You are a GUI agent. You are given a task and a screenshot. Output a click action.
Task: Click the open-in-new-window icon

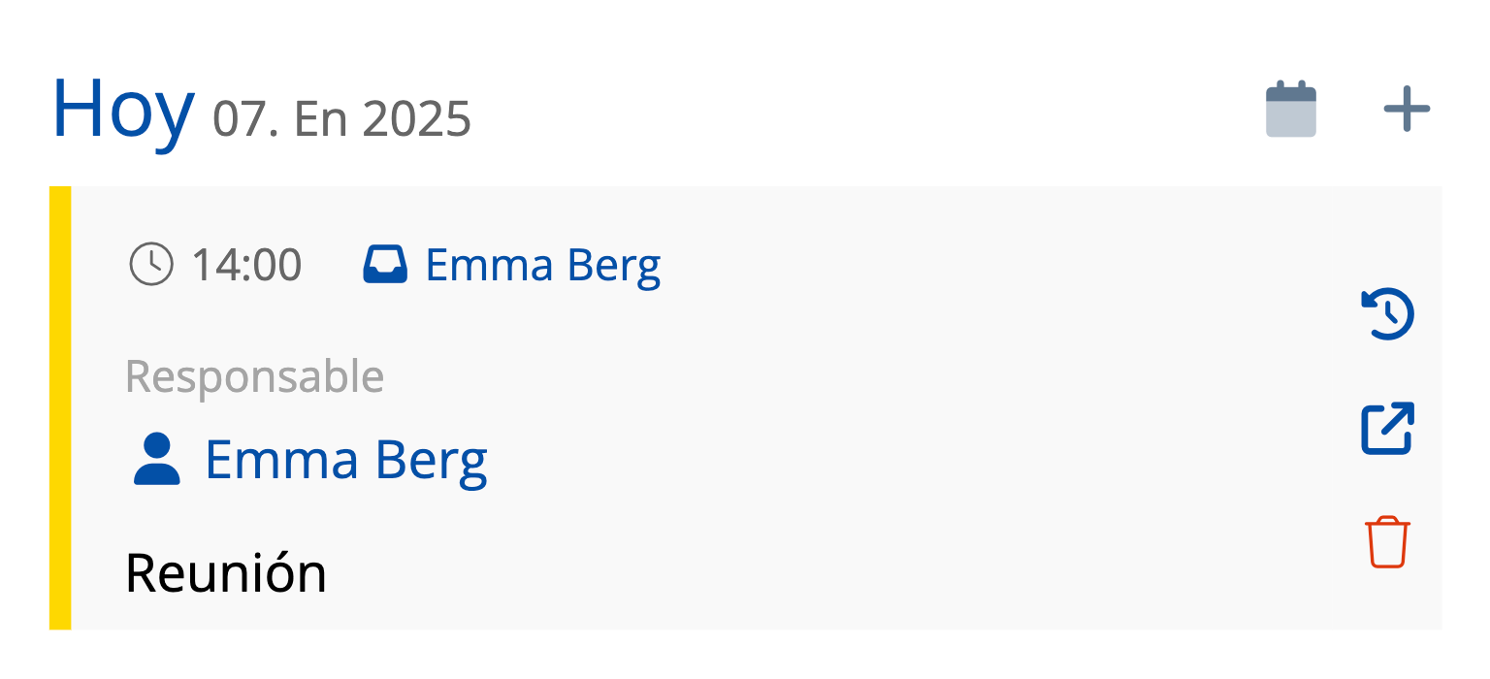coord(1388,428)
